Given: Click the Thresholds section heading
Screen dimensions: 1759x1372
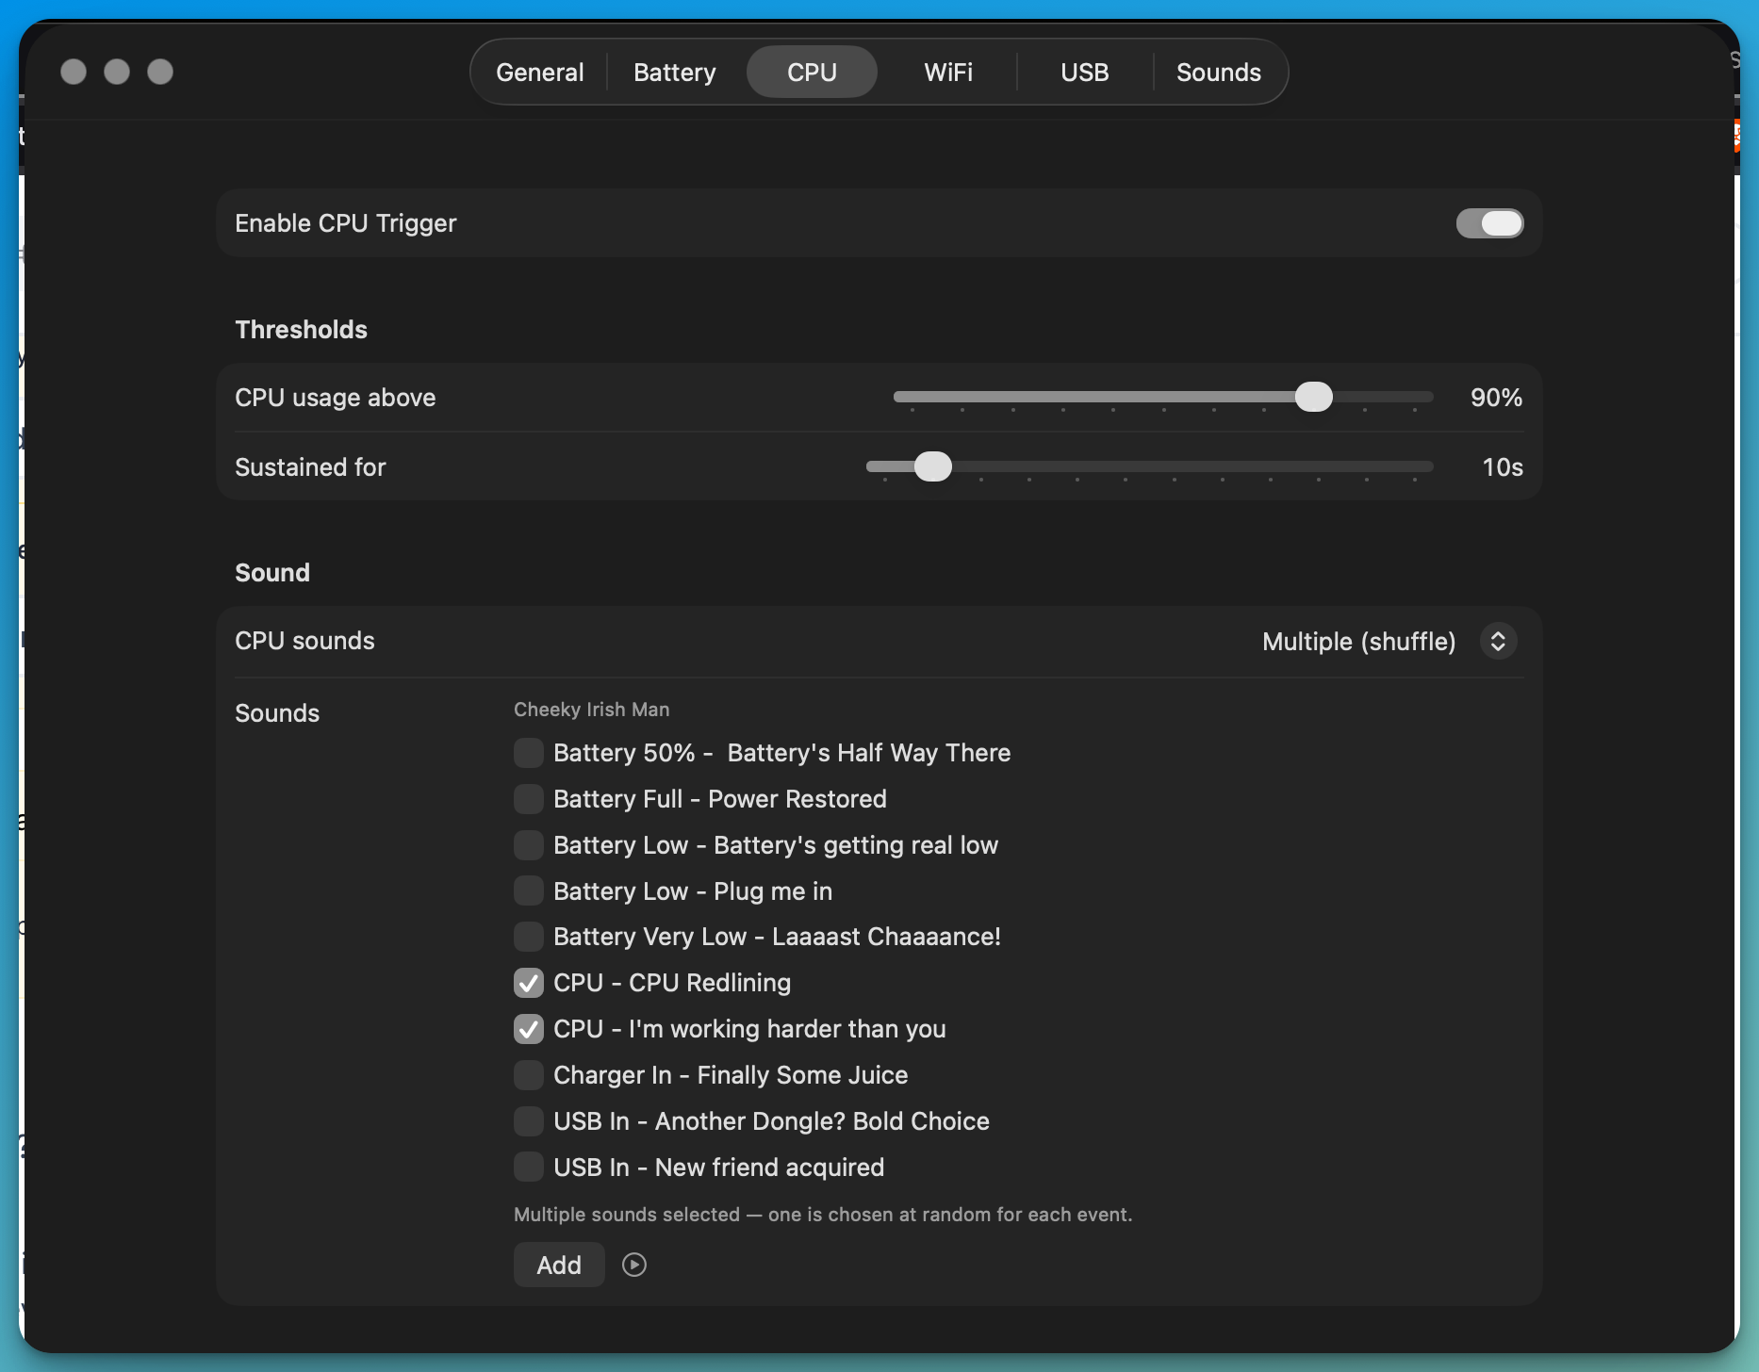Looking at the screenshot, I should [x=301, y=330].
